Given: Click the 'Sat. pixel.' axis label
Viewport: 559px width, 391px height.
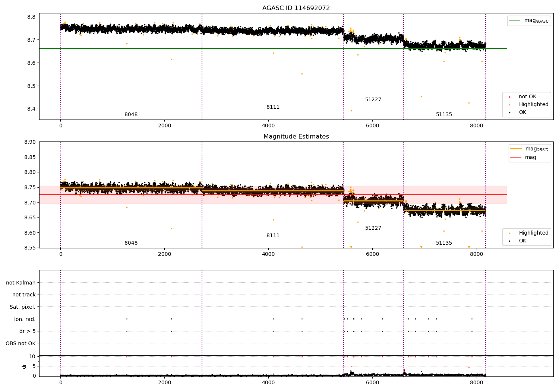Looking at the screenshot, I should click(x=22, y=307).
